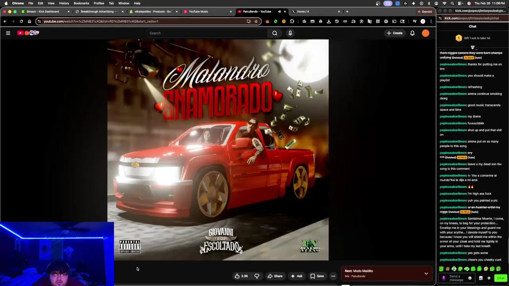Click the cast screen toolbar icon
This screenshot has height=286, width=509.
pyautogui.click(x=394, y=21)
